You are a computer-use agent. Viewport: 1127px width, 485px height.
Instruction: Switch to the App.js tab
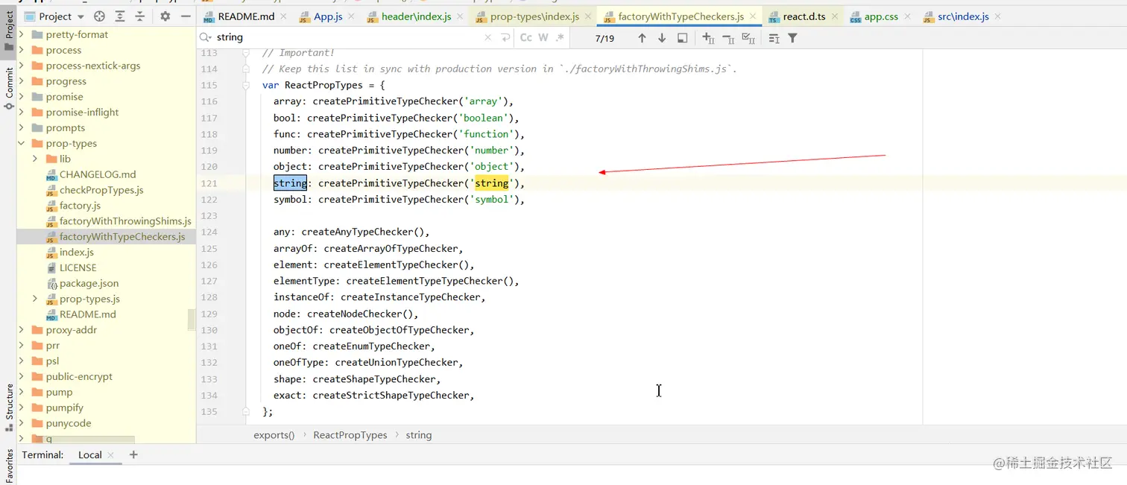[x=327, y=16]
